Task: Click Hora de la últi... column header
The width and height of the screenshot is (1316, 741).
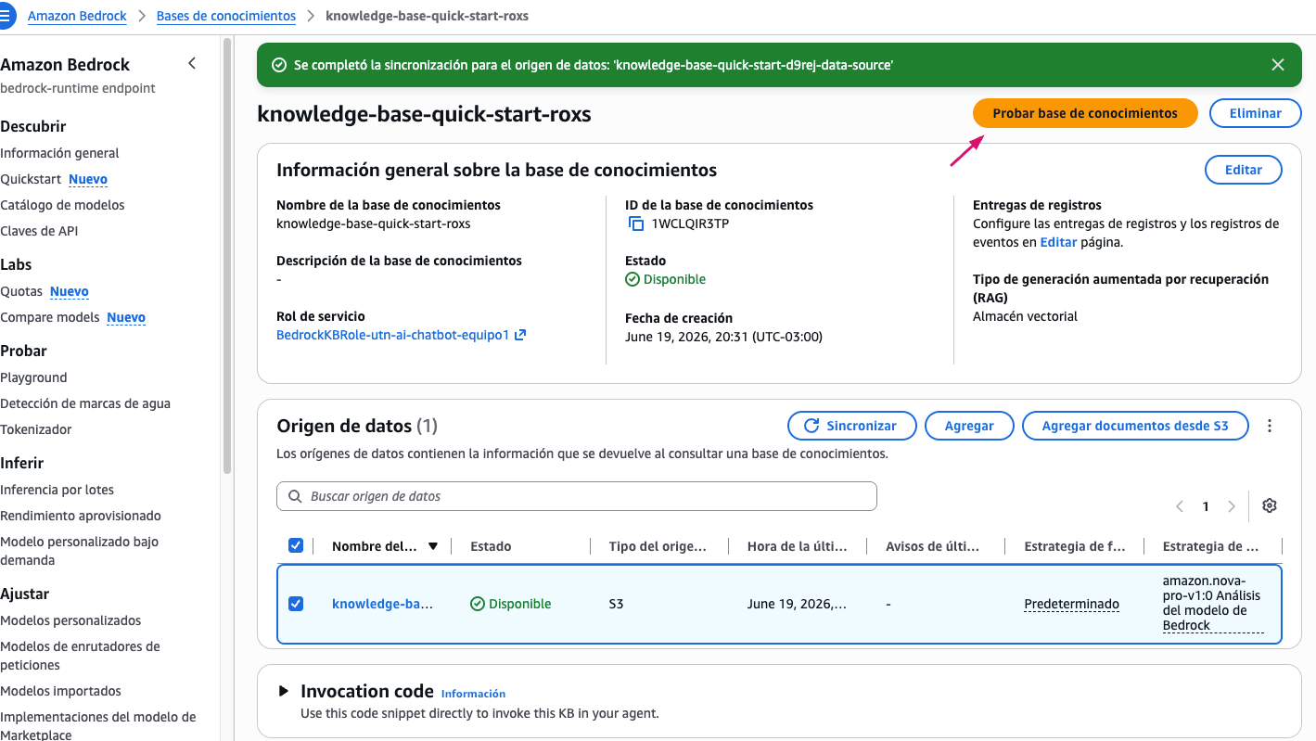Action: click(797, 546)
